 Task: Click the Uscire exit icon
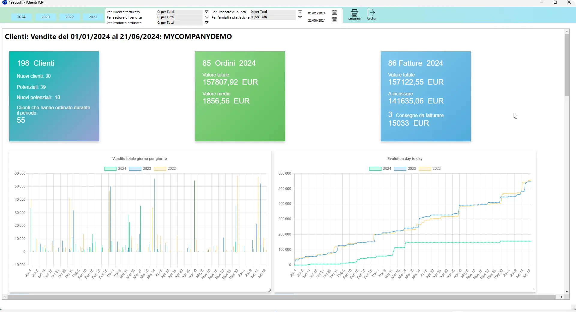tap(371, 13)
